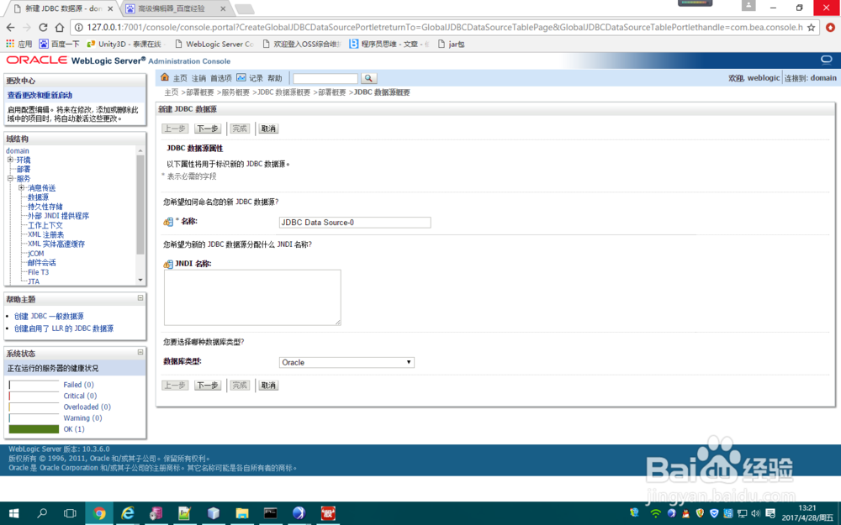Click the 取消 button above the form

click(x=268, y=129)
